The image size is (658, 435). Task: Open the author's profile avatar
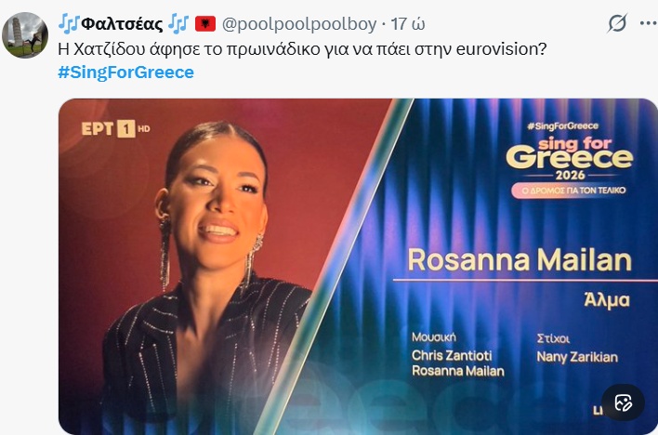tap(25, 35)
